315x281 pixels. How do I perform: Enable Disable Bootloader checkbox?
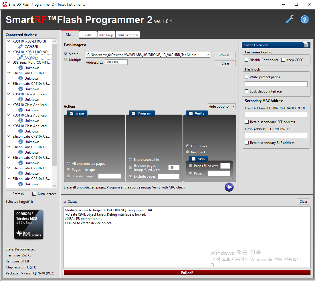(247, 60)
